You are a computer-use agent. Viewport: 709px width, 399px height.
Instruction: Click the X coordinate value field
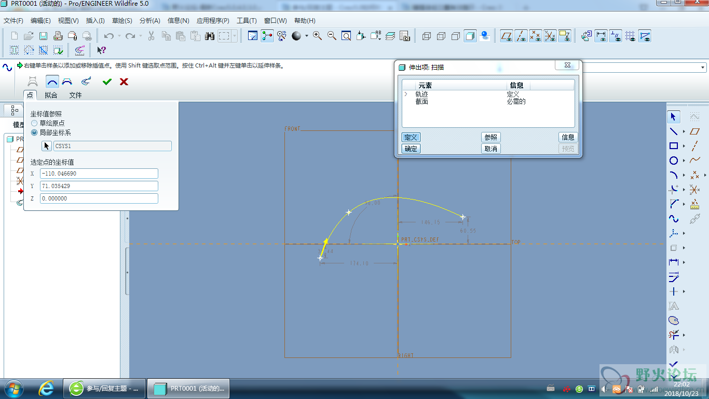[99, 174]
